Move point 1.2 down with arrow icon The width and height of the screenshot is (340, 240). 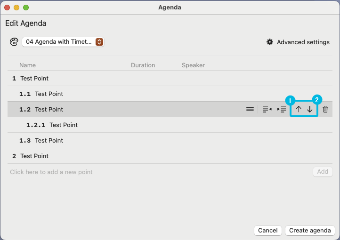[310, 109]
